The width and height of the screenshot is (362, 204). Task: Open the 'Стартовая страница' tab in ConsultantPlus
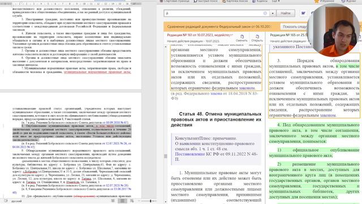175,1
